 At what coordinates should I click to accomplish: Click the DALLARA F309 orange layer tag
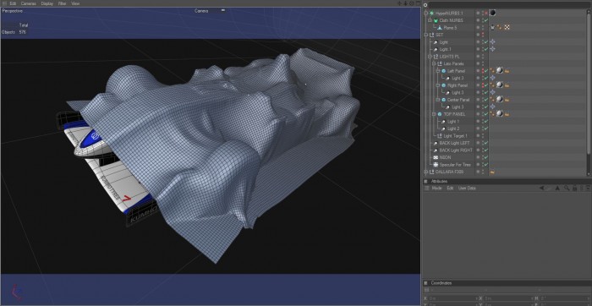[x=492, y=172]
